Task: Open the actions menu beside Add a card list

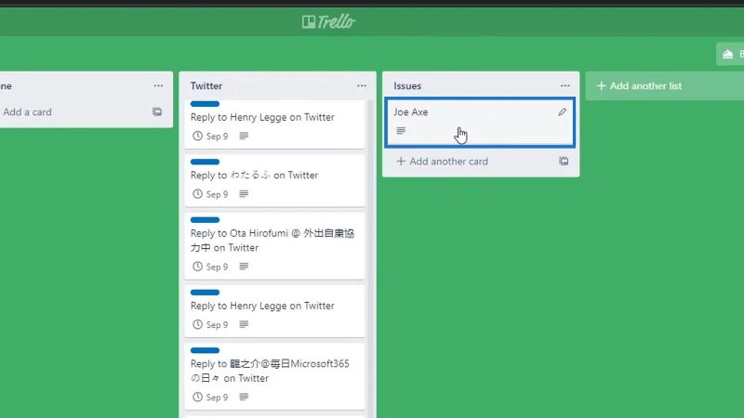Action: pos(158,85)
